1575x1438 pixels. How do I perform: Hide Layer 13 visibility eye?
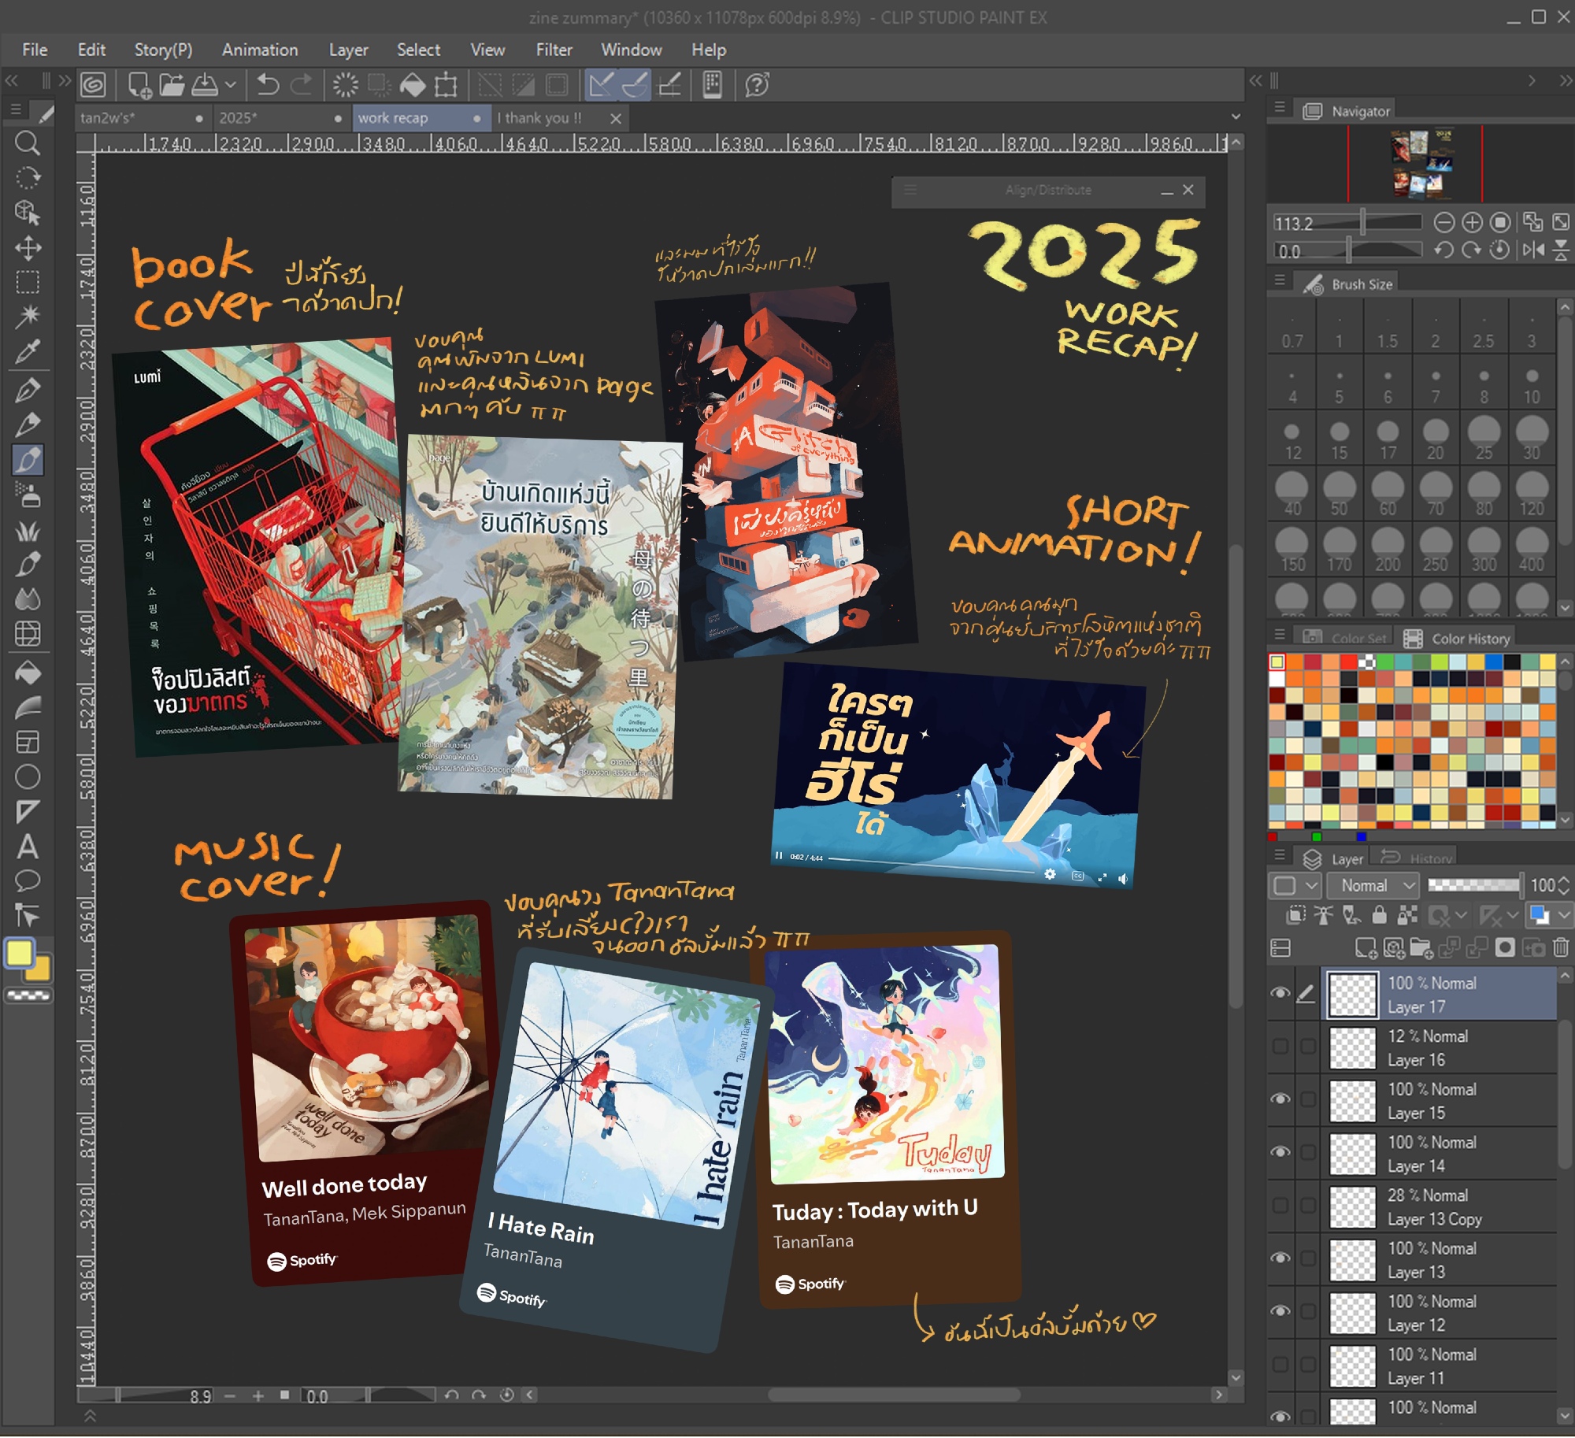1280,1258
